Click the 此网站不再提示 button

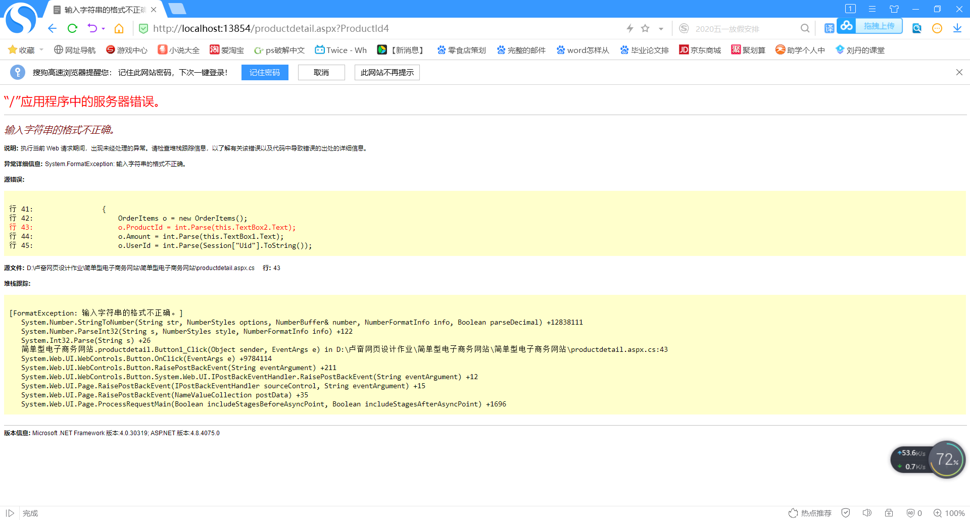387,72
